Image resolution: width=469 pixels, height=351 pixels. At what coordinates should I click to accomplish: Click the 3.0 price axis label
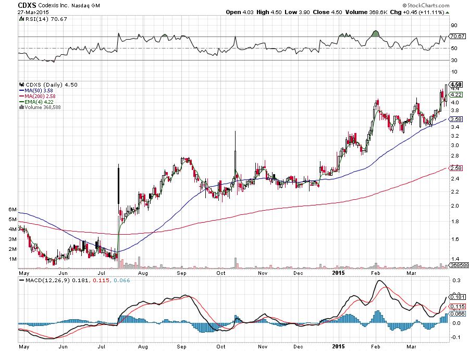point(455,146)
